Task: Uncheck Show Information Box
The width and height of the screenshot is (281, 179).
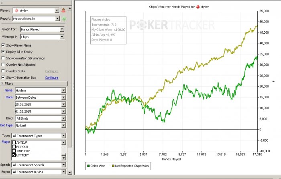Action: click(x=3, y=77)
